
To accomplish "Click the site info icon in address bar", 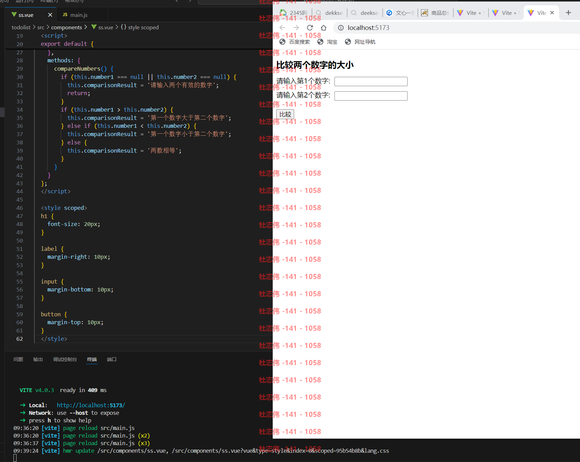I will pos(341,28).
